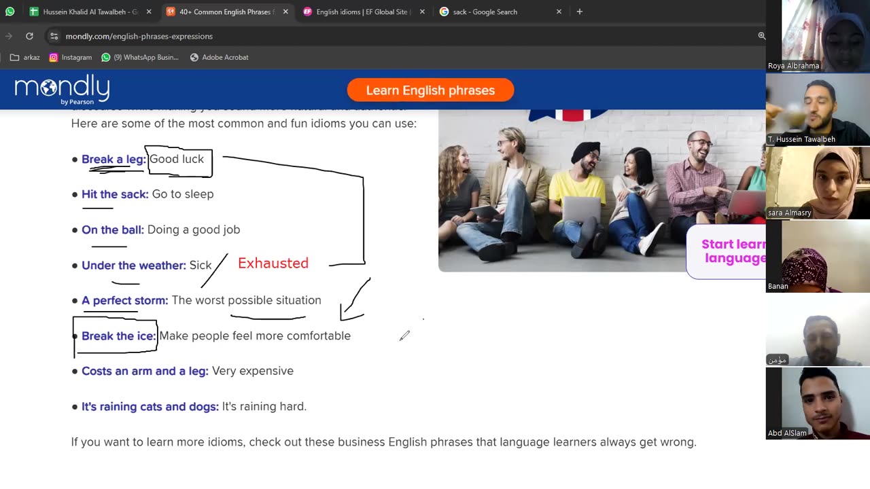Select the 'On the ball:' idiom text
Viewport: 870px width, 489px height.
113,230
